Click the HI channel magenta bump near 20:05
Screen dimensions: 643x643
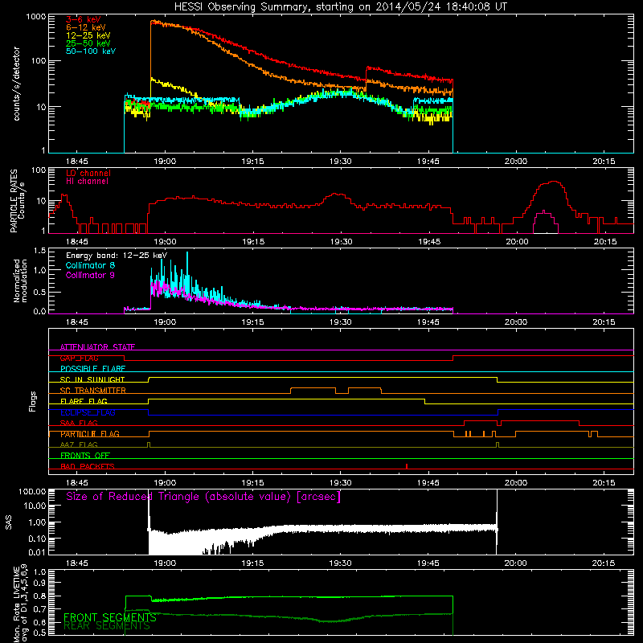545,222
